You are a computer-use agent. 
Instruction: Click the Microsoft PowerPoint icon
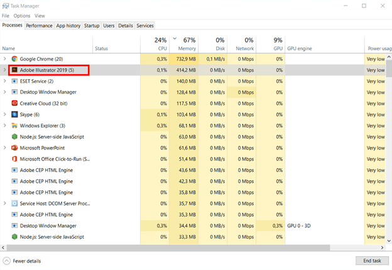click(14, 148)
